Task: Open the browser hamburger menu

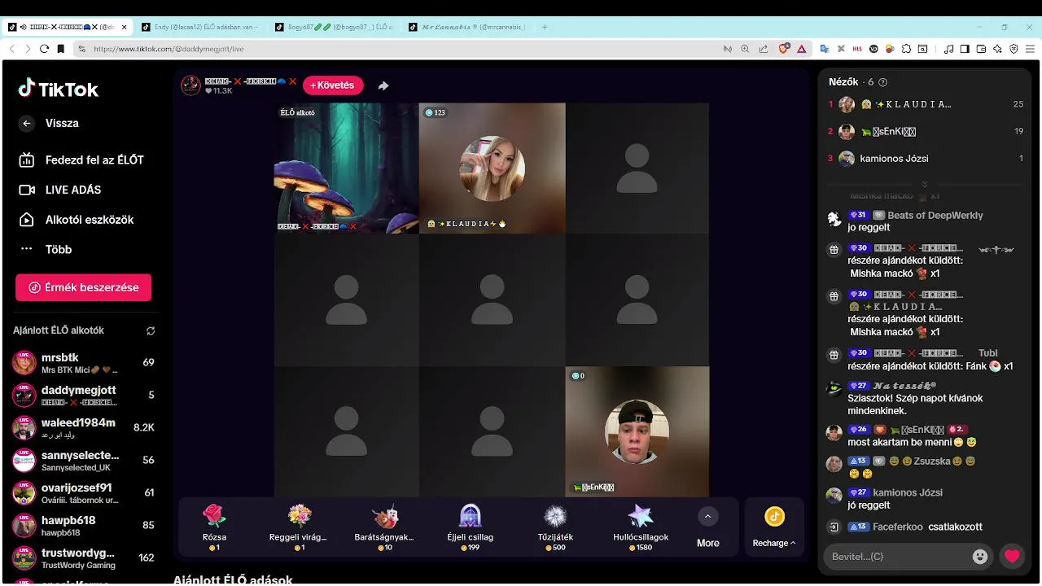Action: coord(1030,49)
